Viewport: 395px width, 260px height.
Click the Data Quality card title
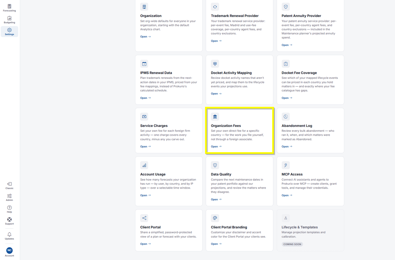[221, 174]
